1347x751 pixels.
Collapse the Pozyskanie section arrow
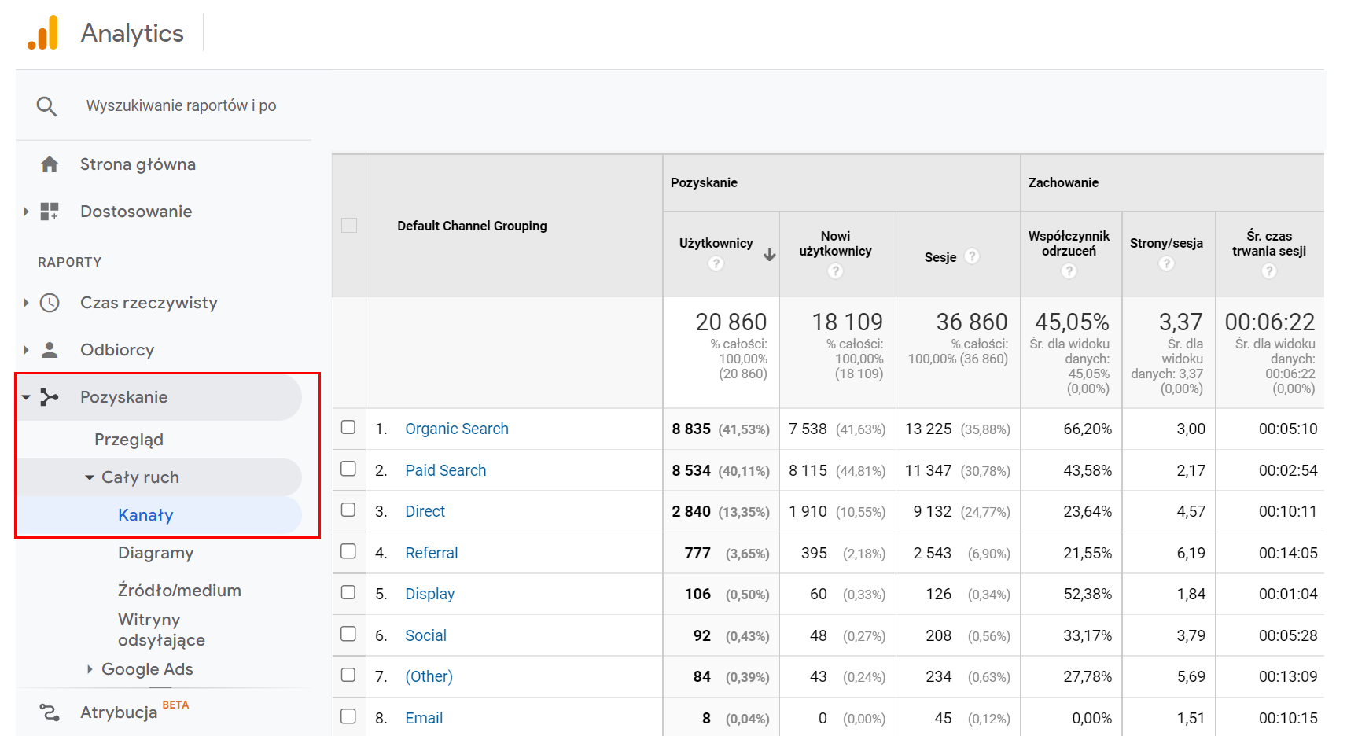(26, 397)
